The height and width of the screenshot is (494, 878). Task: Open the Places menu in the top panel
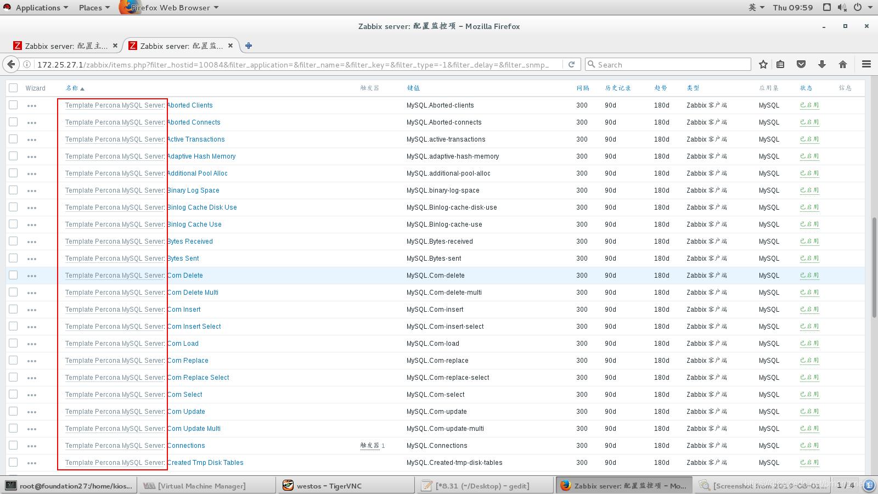coord(94,7)
